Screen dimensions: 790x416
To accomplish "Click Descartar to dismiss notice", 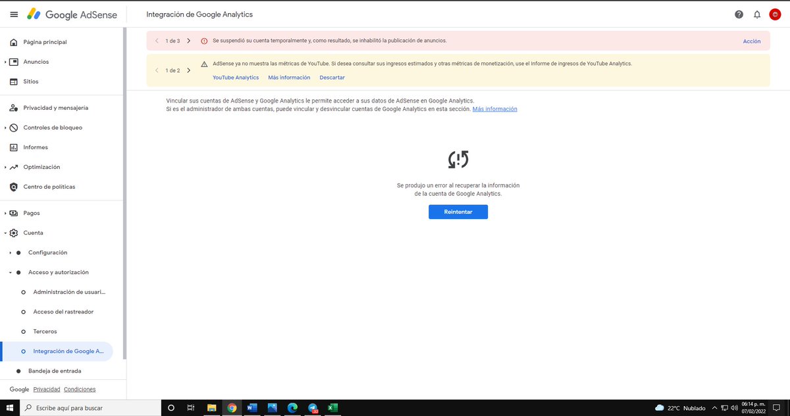I will pos(332,78).
